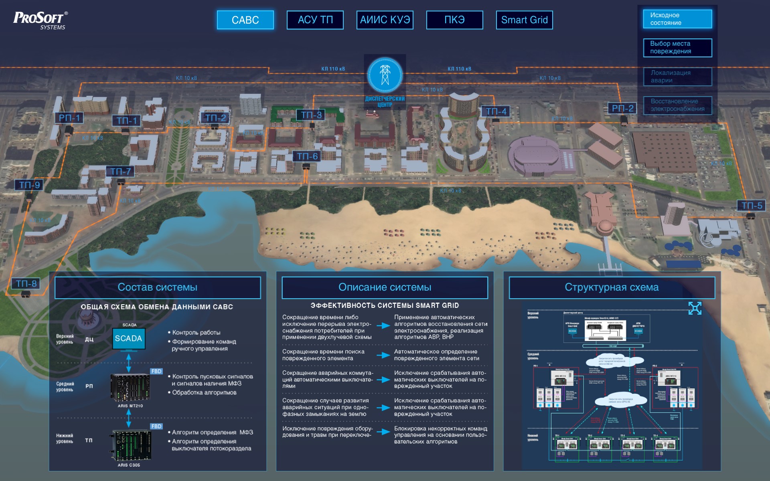The height and width of the screenshot is (481, 770).
Task: Expand the structural scheme to fullscreen
Action: click(695, 308)
